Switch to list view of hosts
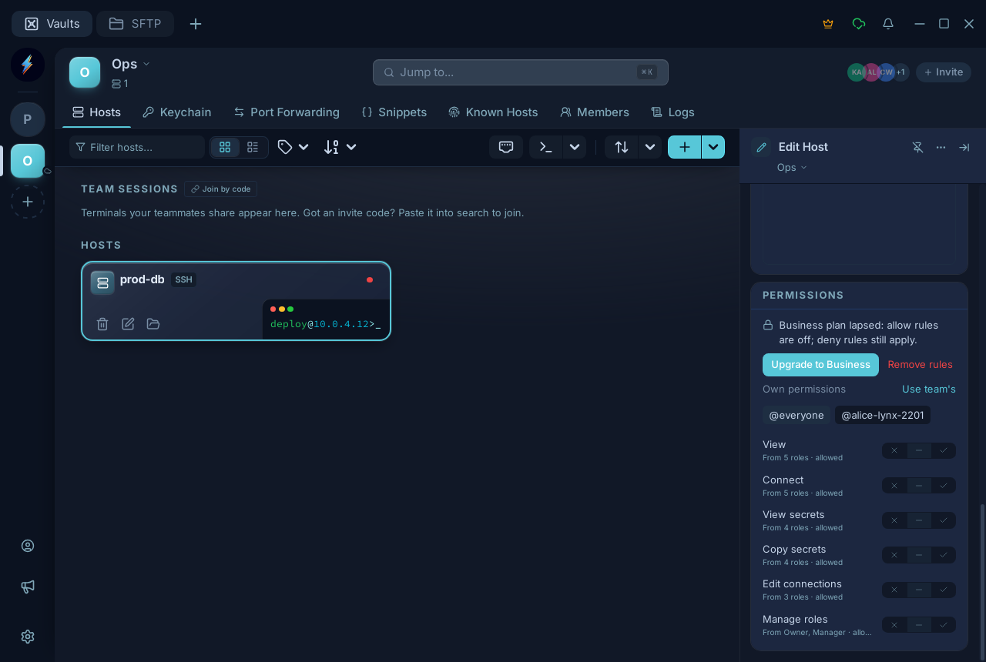The width and height of the screenshot is (986, 662). [x=253, y=147]
